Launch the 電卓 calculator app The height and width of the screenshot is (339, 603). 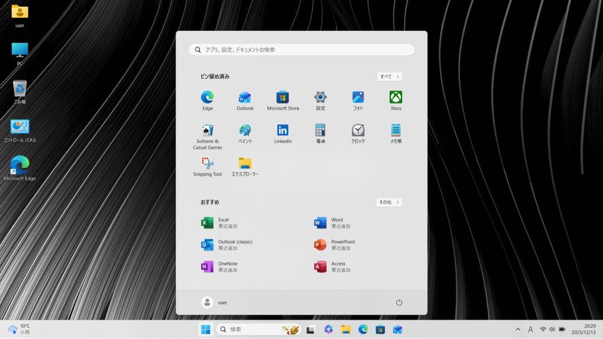pos(320,133)
